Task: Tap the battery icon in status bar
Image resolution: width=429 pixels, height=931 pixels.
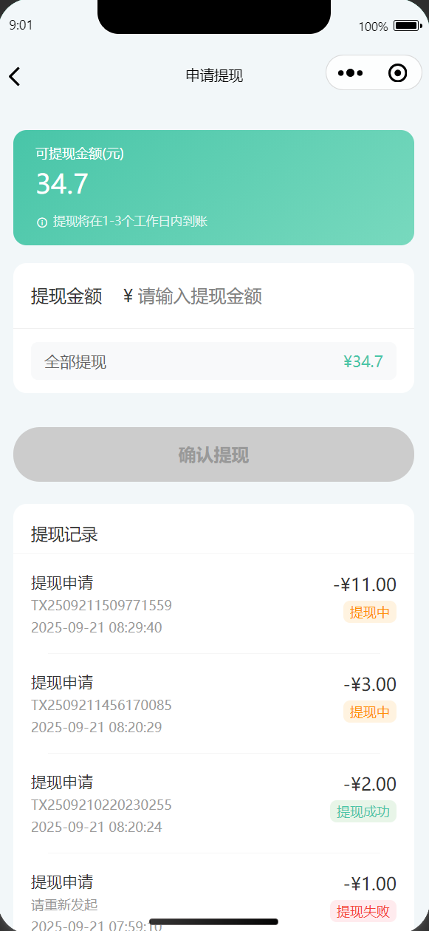Action: pyautogui.click(x=407, y=26)
